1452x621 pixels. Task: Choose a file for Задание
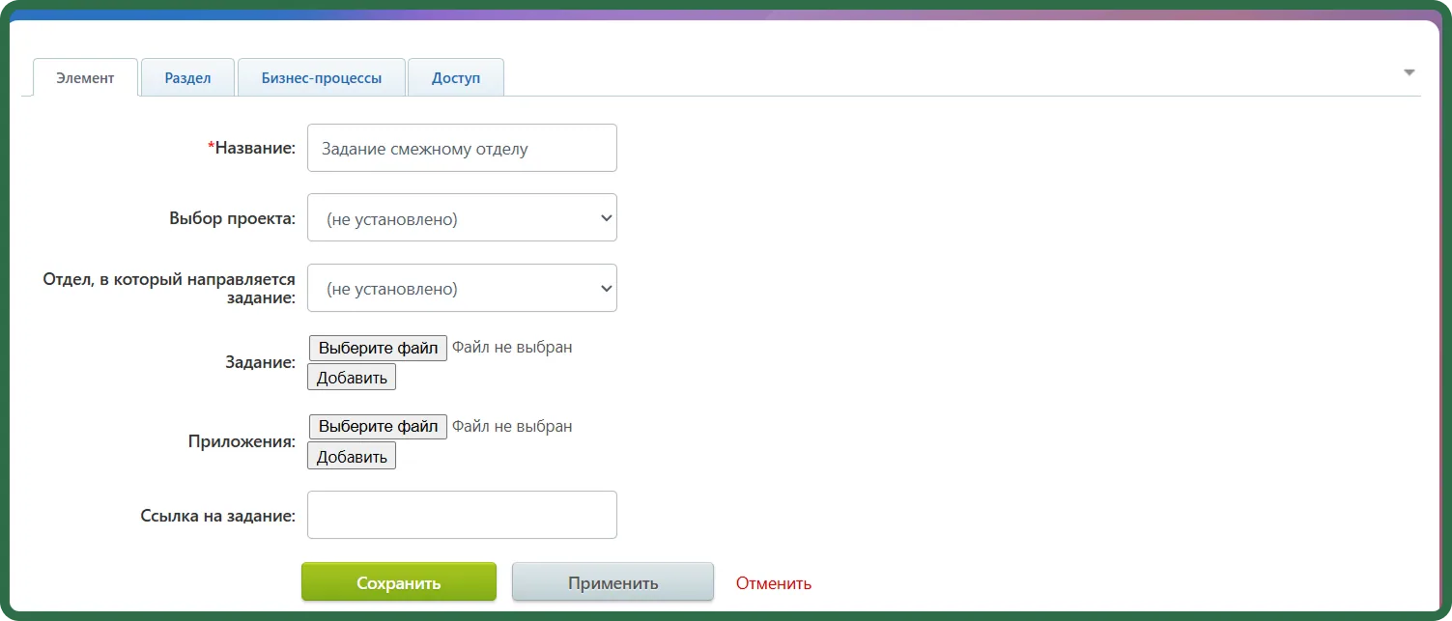378,348
